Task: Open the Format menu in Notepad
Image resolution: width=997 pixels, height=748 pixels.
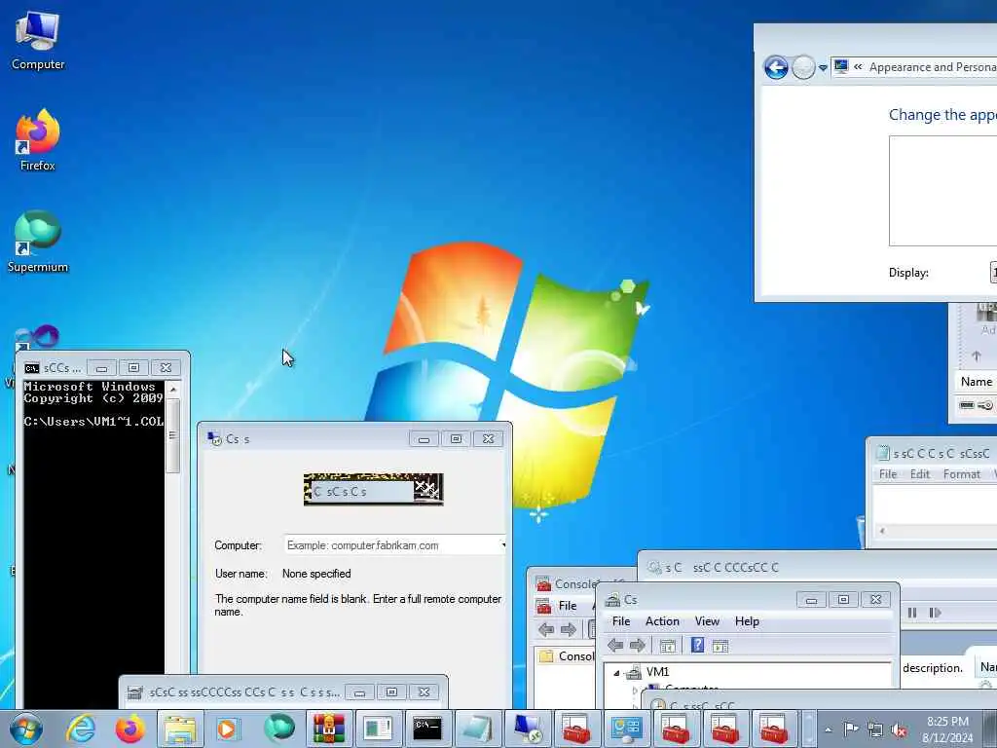Action: click(x=961, y=474)
